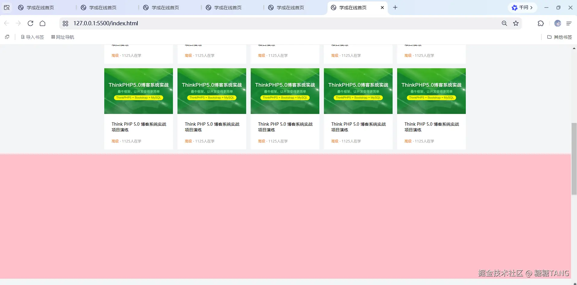Open the fourth ThinkPHP5.0 course thumbnail
This screenshot has height=285, width=577.
point(358,91)
